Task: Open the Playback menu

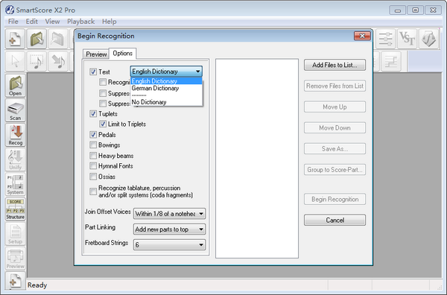Action: (80, 22)
